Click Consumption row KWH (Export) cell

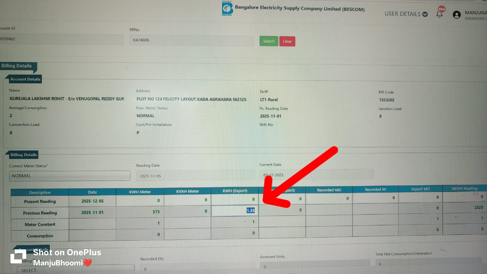[x=235, y=233]
